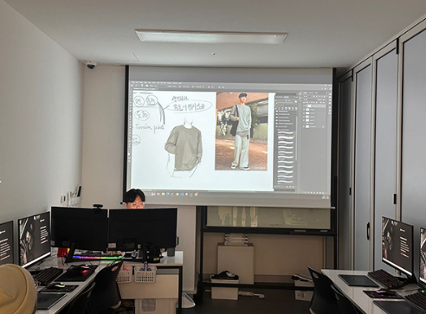The width and height of the screenshot is (426, 314).
Task: Open the yellow File Explorer icon in taskbar
Action: [163, 194]
